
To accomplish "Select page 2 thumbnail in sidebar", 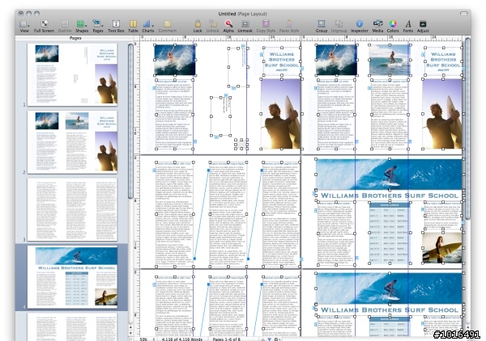I will [72, 142].
